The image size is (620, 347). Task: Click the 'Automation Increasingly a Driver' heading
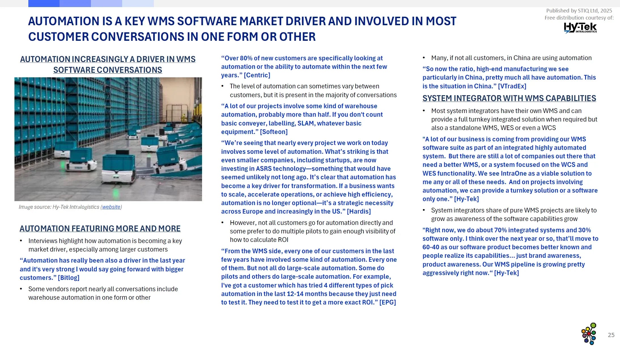pyautogui.click(x=108, y=65)
